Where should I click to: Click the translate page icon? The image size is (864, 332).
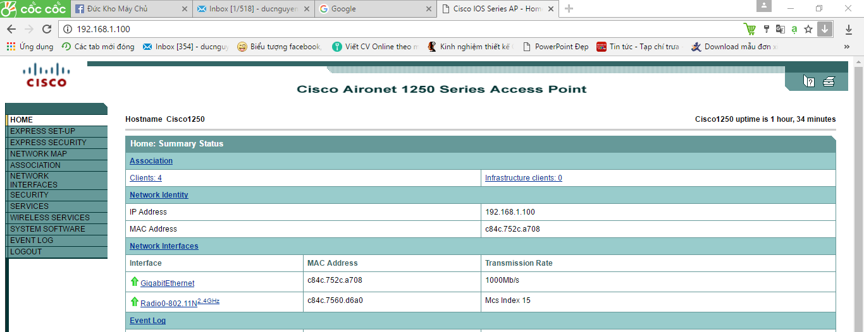[x=780, y=29]
